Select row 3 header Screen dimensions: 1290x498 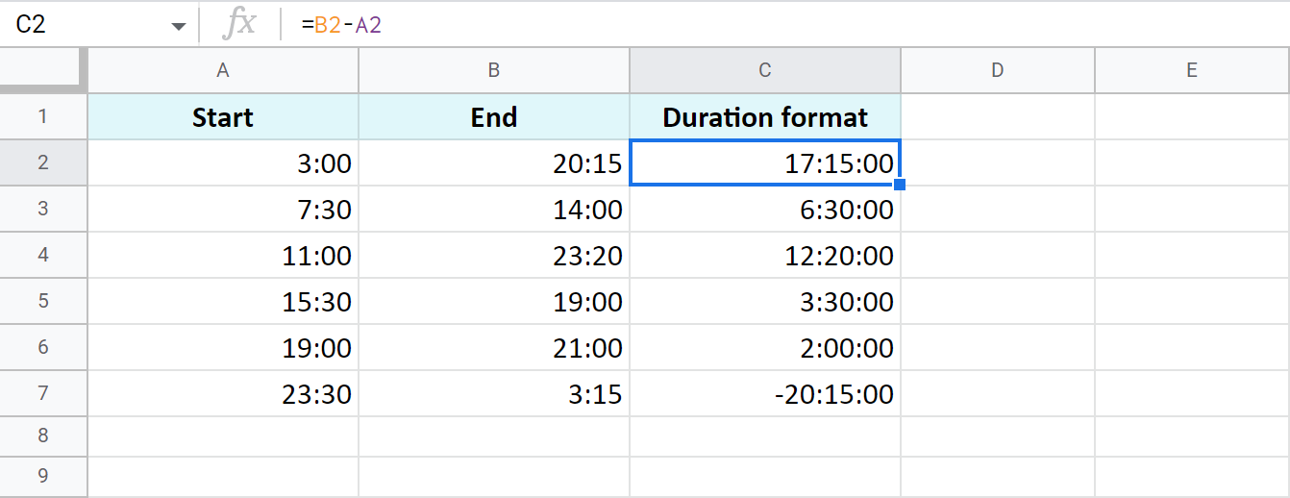(x=43, y=210)
